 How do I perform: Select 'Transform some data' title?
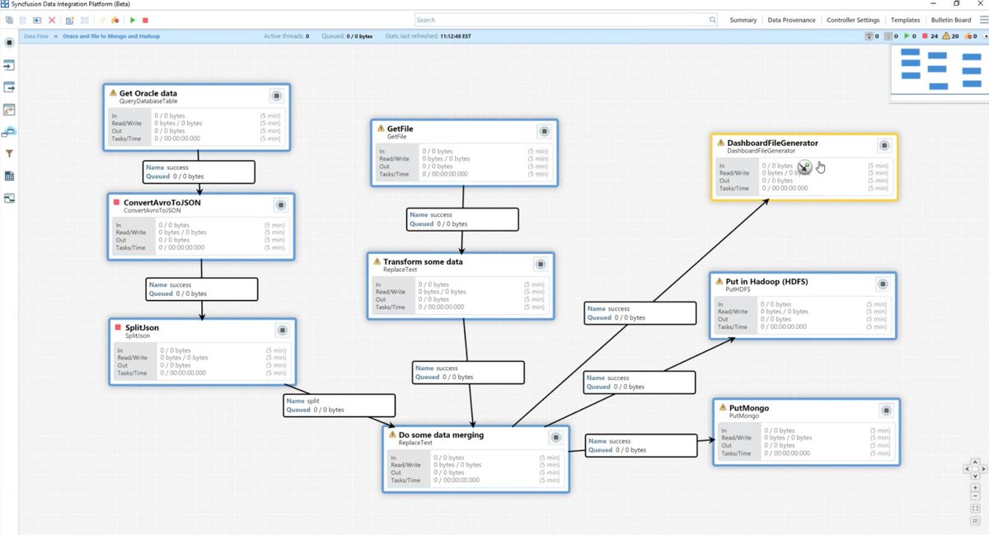coord(423,261)
